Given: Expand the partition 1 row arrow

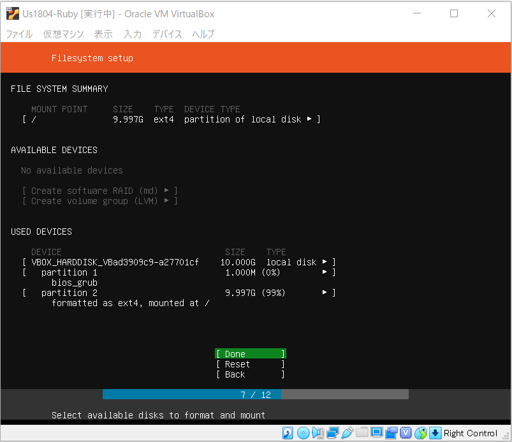Looking at the screenshot, I should pos(325,272).
